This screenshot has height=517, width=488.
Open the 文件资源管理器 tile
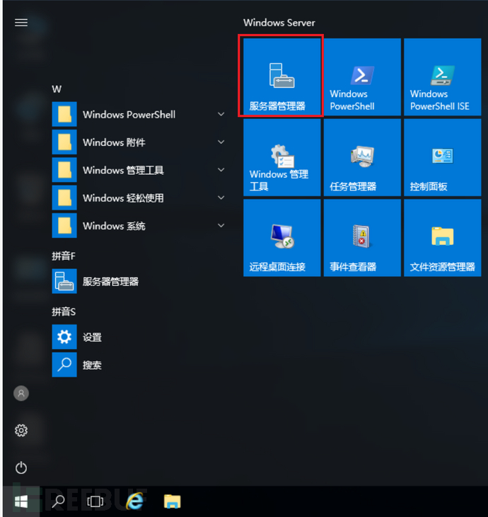click(x=443, y=238)
